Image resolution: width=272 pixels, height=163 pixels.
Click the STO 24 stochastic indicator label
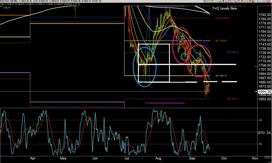pos(264,133)
